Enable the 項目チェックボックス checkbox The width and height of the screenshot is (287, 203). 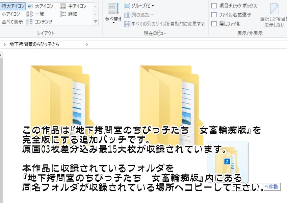214,6
